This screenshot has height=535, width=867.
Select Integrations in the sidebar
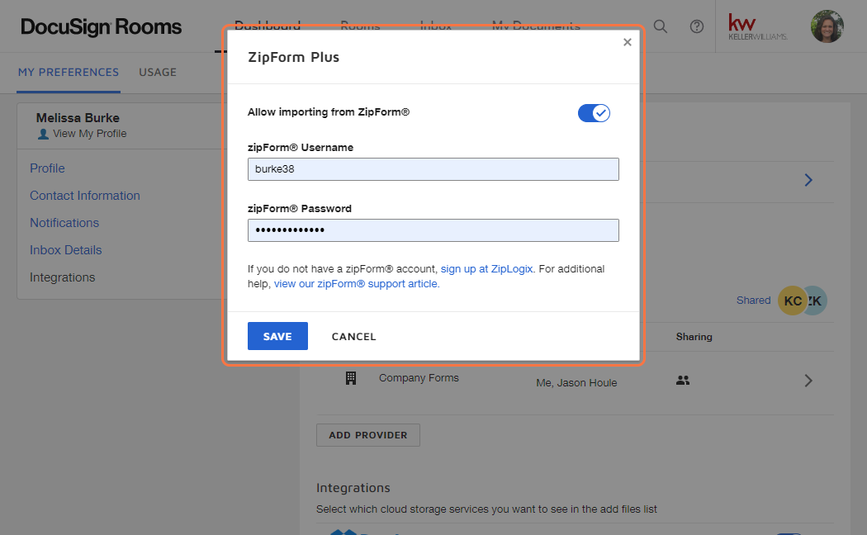pyautogui.click(x=63, y=277)
